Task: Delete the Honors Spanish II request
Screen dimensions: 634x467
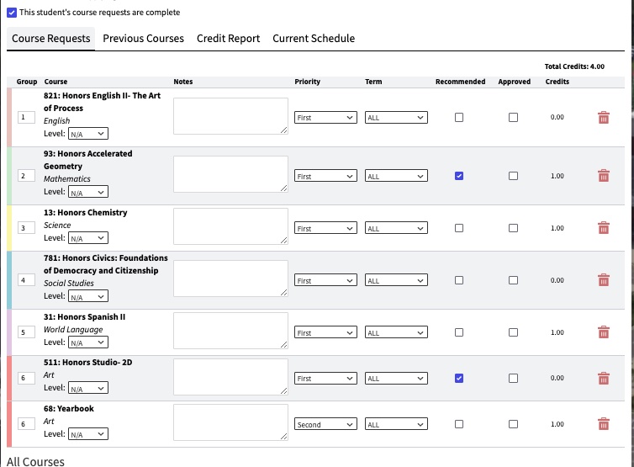Action: coord(603,332)
